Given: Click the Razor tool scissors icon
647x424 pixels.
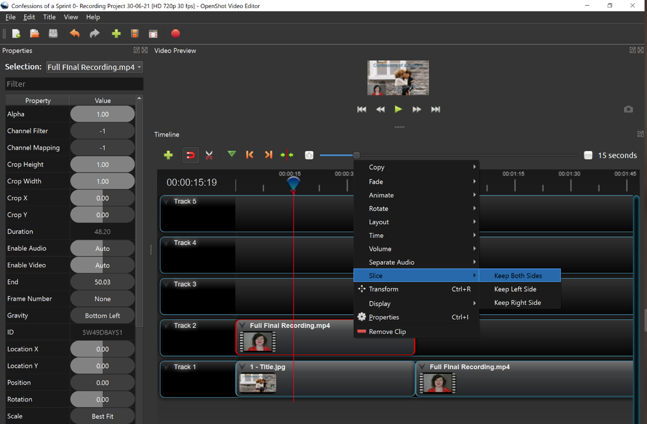Looking at the screenshot, I should 209,155.
